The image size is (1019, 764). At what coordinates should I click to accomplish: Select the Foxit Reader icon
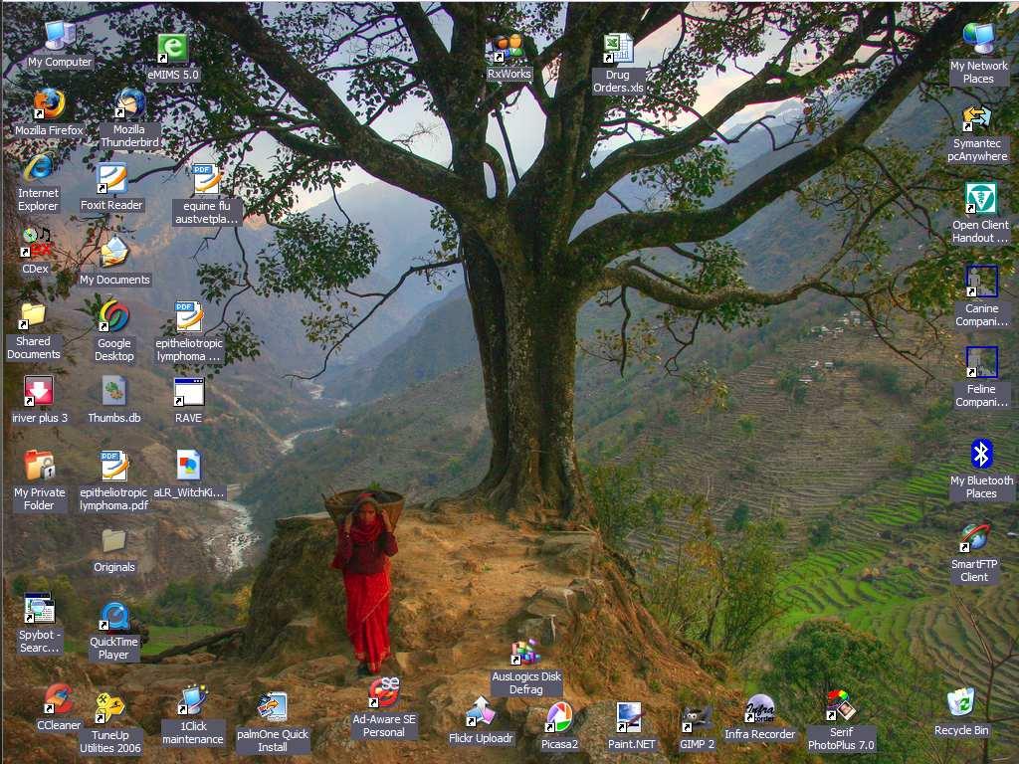coord(111,180)
